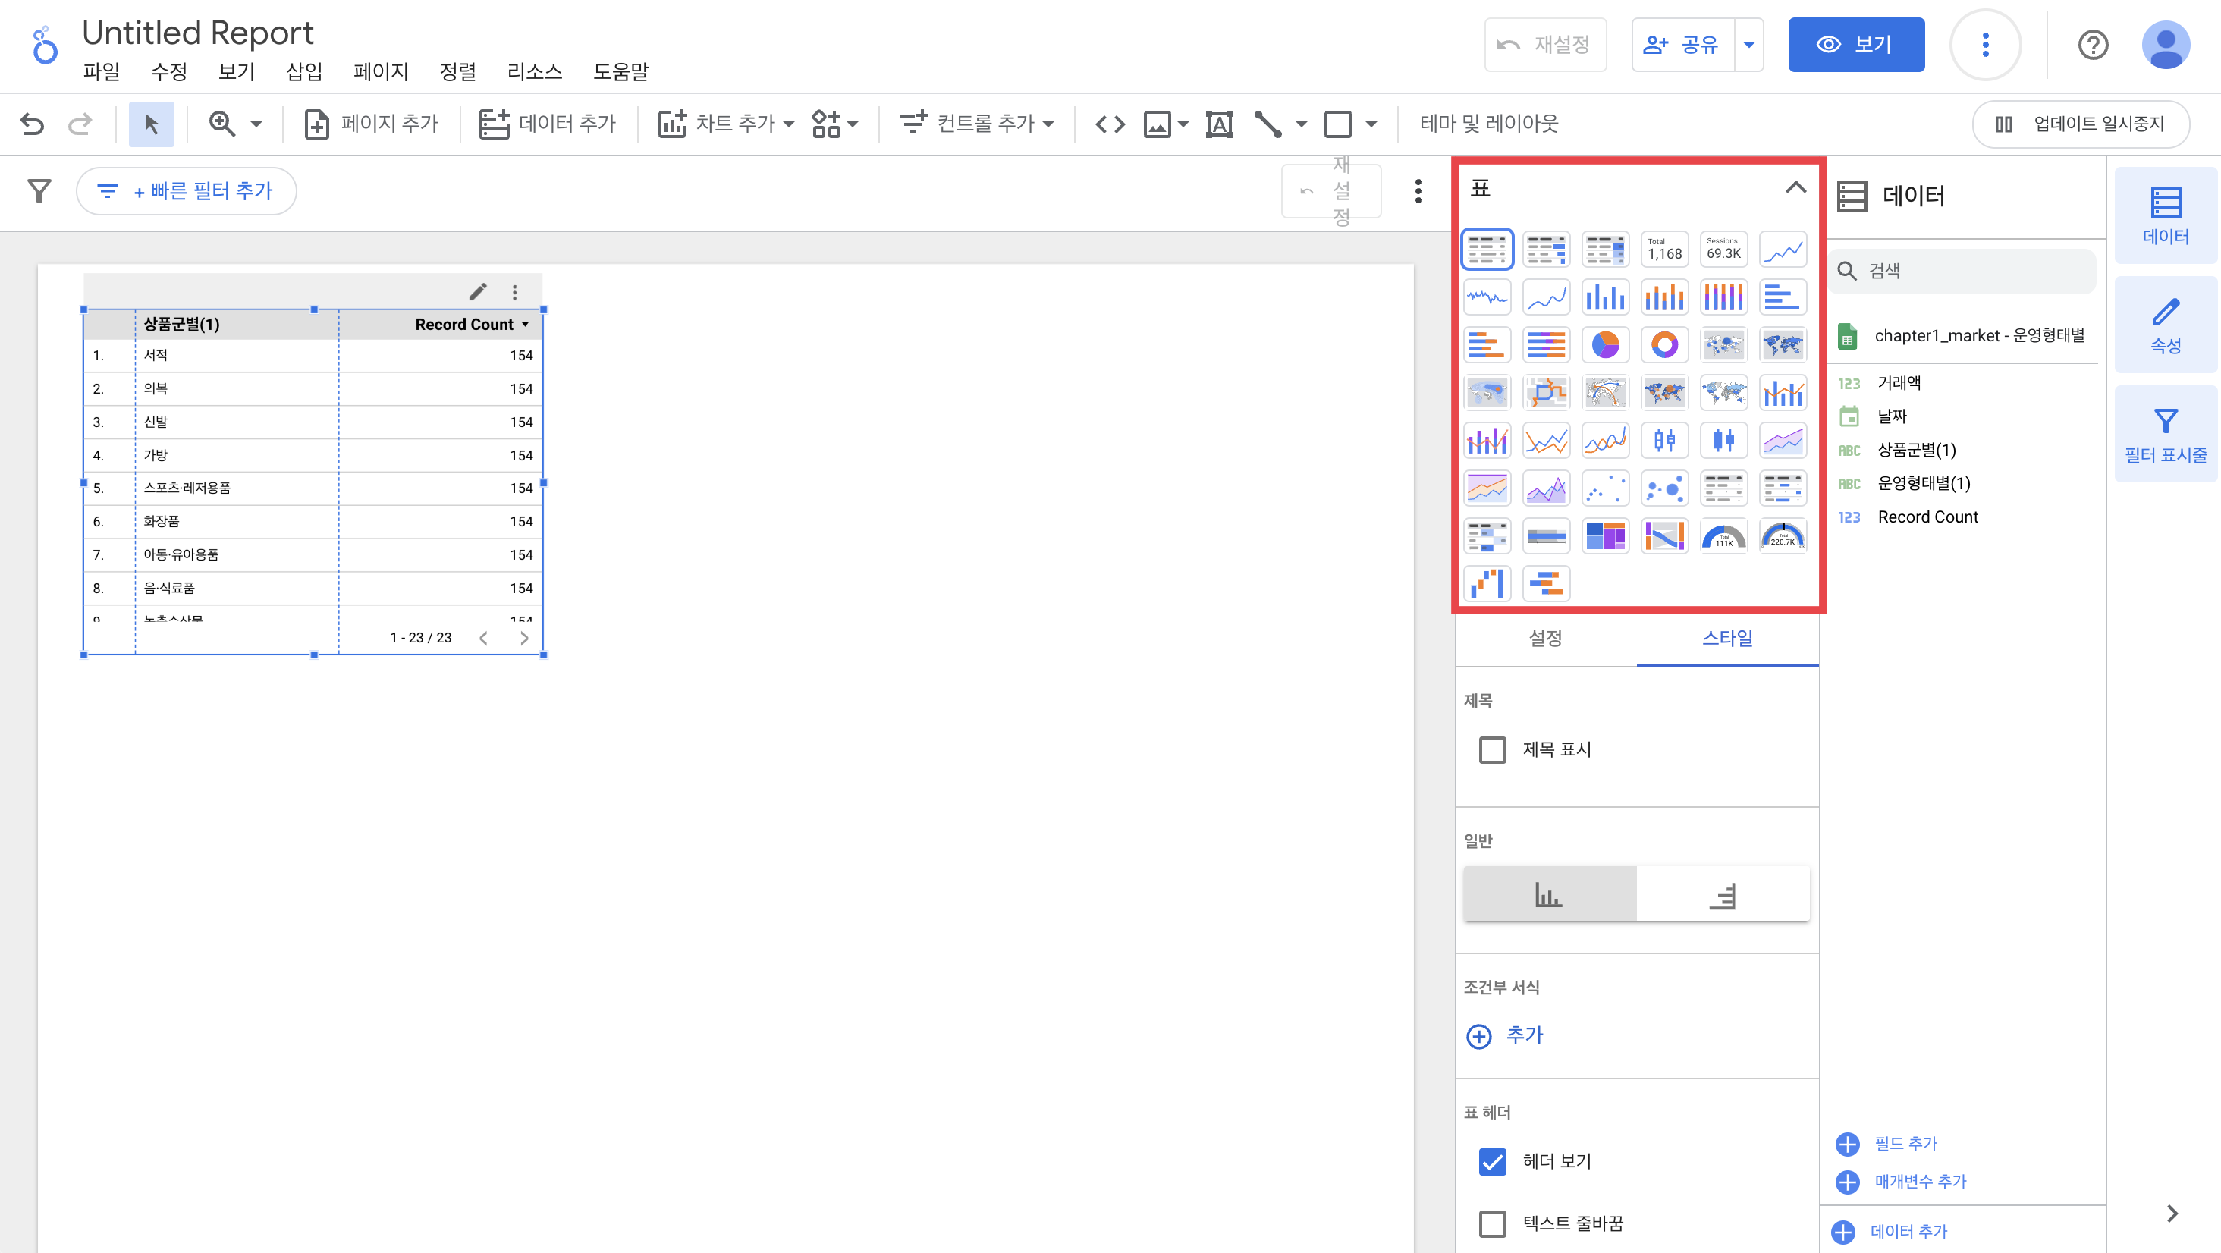Click the embed URL code icon
Viewport: 2221px width, 1253px height.
coord(1110,124)
